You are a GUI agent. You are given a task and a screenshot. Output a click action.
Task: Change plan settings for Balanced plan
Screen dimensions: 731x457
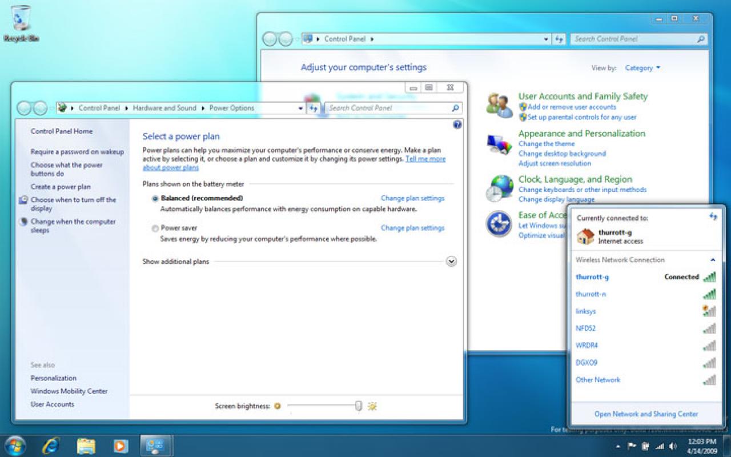(x=412, y=198)
